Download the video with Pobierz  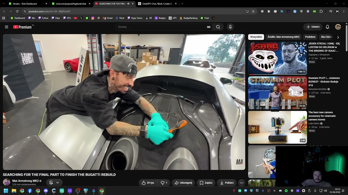(x=227, y=183)
